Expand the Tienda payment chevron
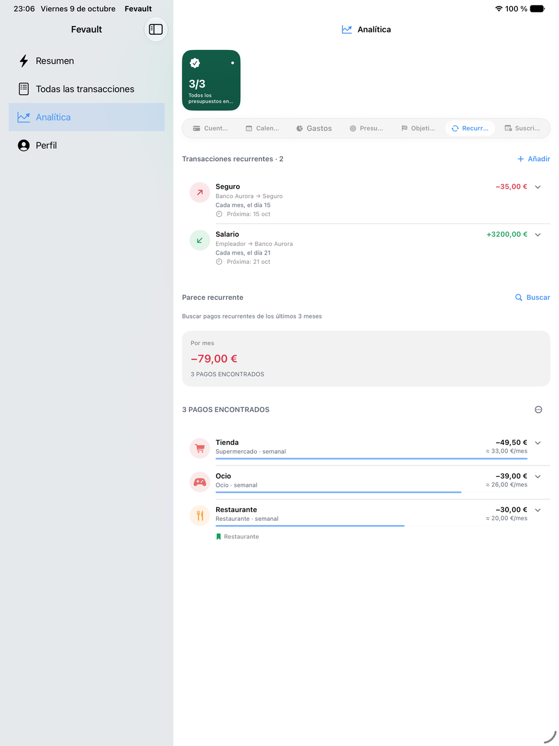This screenshot has height=746, width=559. point(538,443)
